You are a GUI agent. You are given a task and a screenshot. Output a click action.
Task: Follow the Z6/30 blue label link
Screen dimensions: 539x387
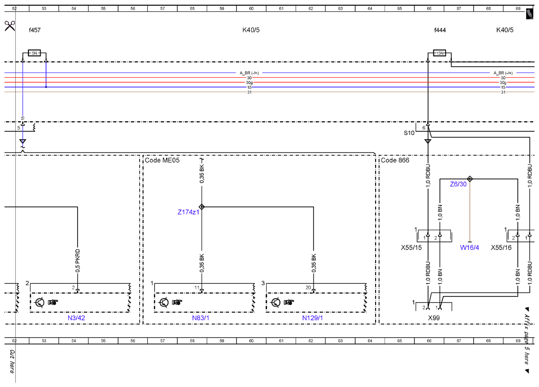coord(458,184)
